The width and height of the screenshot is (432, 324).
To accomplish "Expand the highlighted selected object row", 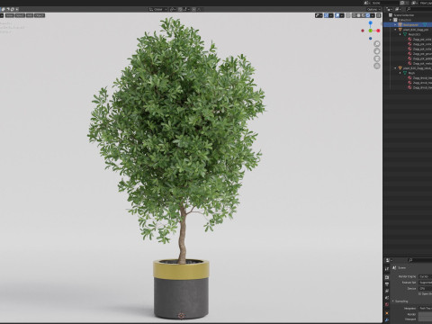I will pyautogui.click(x=395, y=24).
